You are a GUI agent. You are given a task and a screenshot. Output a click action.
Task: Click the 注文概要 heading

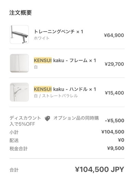pos(21,13)
